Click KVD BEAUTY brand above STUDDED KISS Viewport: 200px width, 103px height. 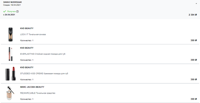(27, 67)
